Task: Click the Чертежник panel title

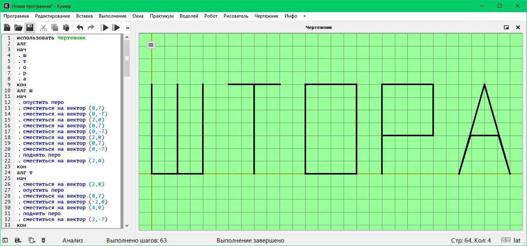Action: 319,27
